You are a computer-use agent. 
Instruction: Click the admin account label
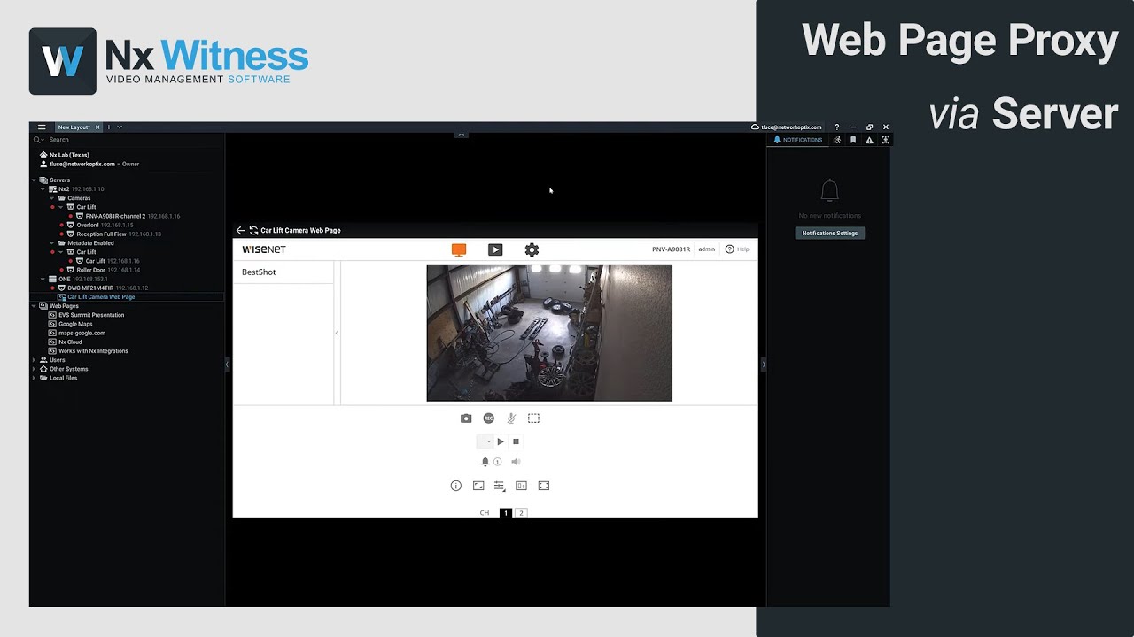pyautogui.click(x=706, y=249)
